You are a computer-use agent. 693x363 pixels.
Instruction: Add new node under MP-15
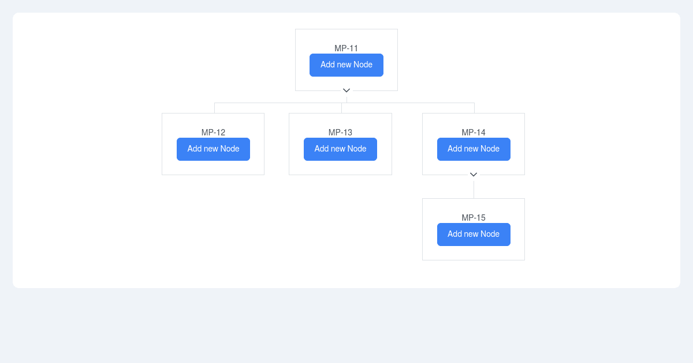474,235
